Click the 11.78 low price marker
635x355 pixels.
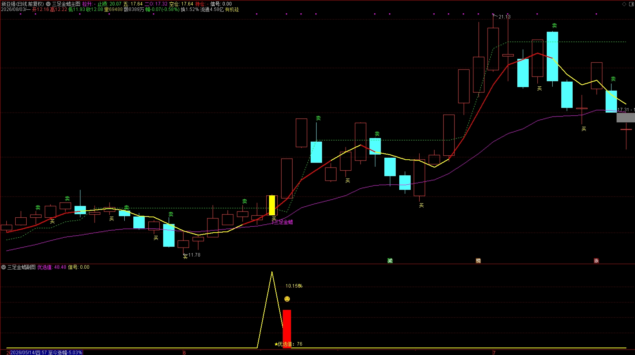click(x=194, y=255)
